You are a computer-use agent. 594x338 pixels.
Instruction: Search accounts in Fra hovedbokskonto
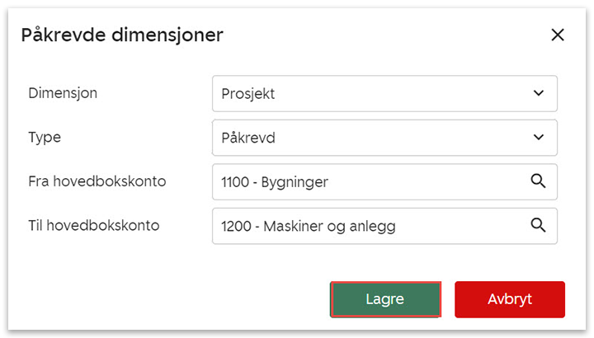(539, 181)
